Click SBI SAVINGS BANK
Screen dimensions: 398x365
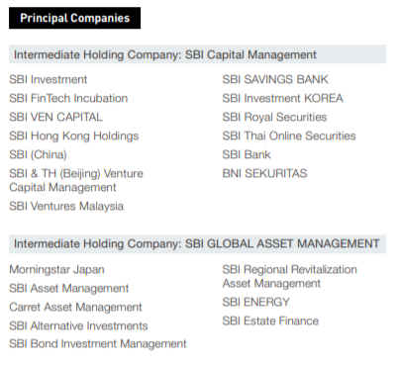(275, 79)
